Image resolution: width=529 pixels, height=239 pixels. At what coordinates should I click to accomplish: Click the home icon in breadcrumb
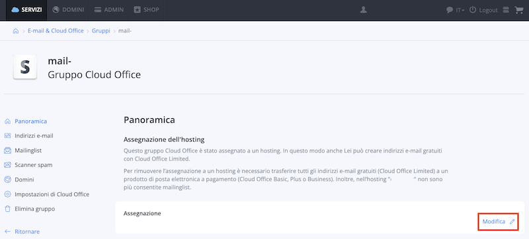click(15, 31)
